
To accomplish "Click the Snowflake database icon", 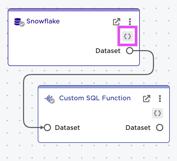I will [17, 21].
